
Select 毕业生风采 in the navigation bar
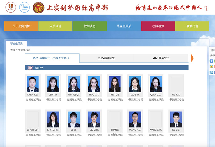(x=124, y=26)
